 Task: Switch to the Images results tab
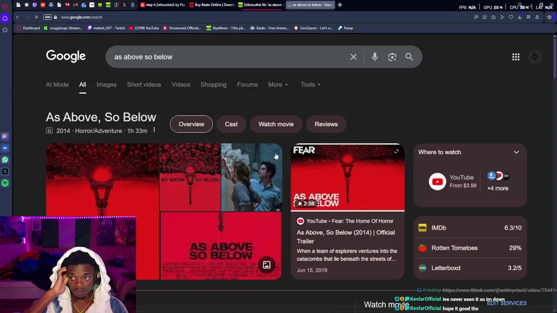pyautogui.click(x=107, y=85)
